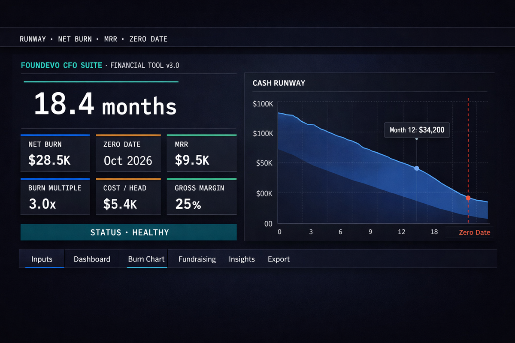Click the GROSS MARGIN 25% card
This screenshot has height=343, width=515.
[x=201, y=196]
